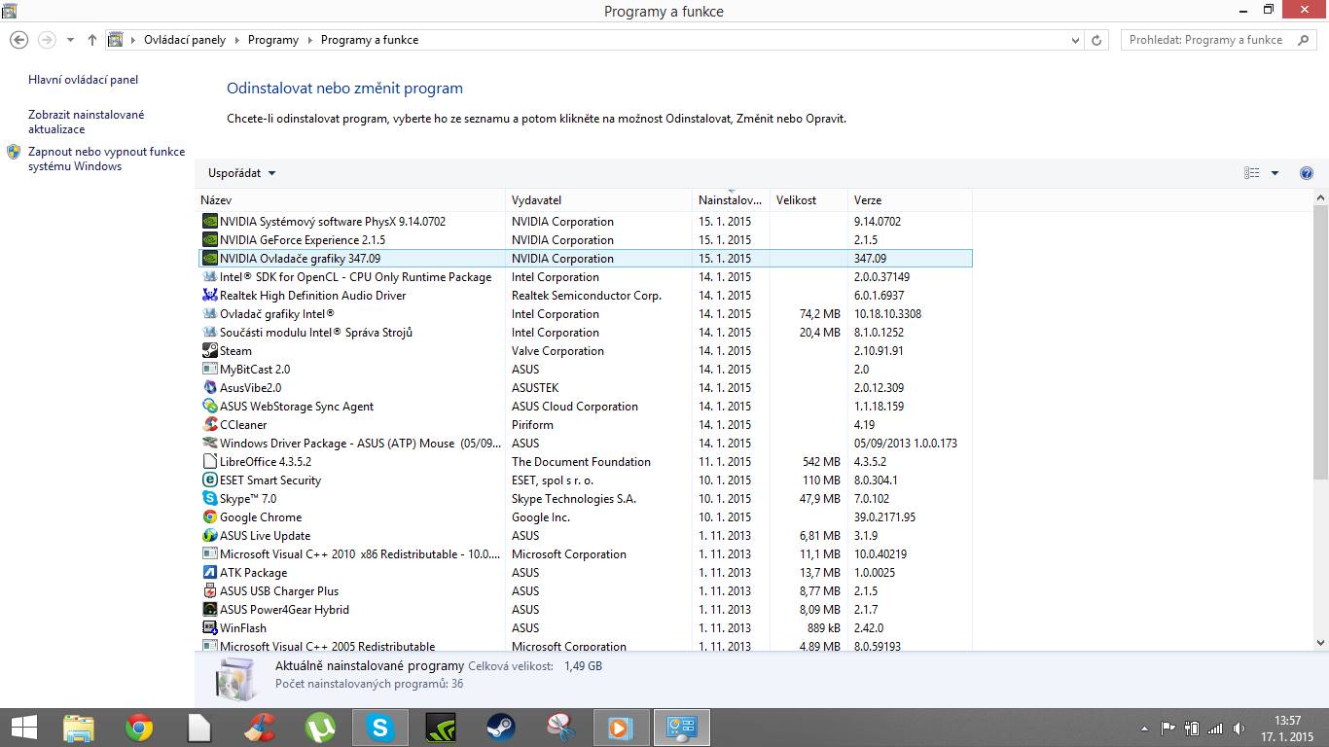Select the Steam program icon in list
This screenshot has width=1329, height=747.
(209, 351)
